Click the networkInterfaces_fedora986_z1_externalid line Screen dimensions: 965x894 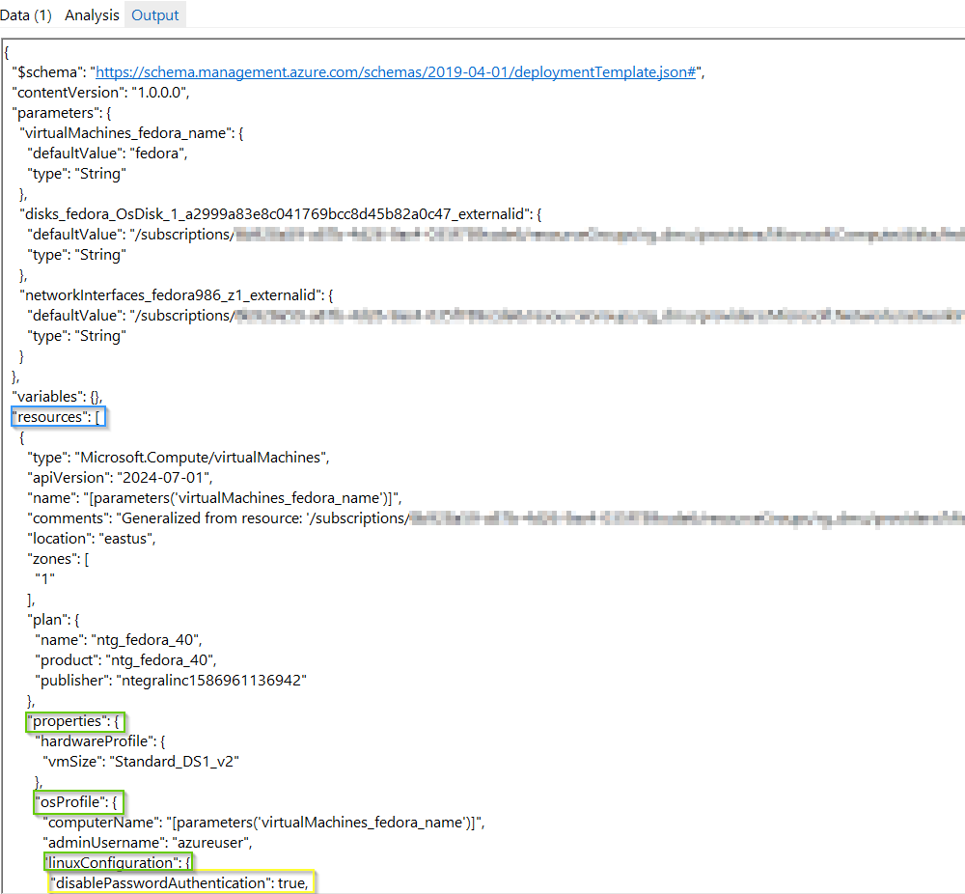pyautogui.click(x=177, y=295)
